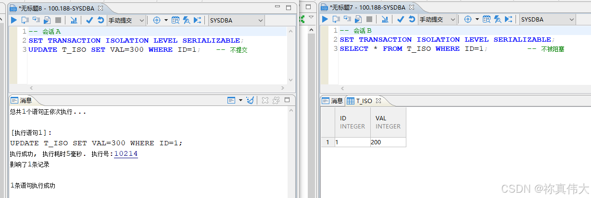This screenshot has height=198, width=591.
Task: Click the shuffle arrows icon in 无标题7 toolbar
Action: (509, 19)
